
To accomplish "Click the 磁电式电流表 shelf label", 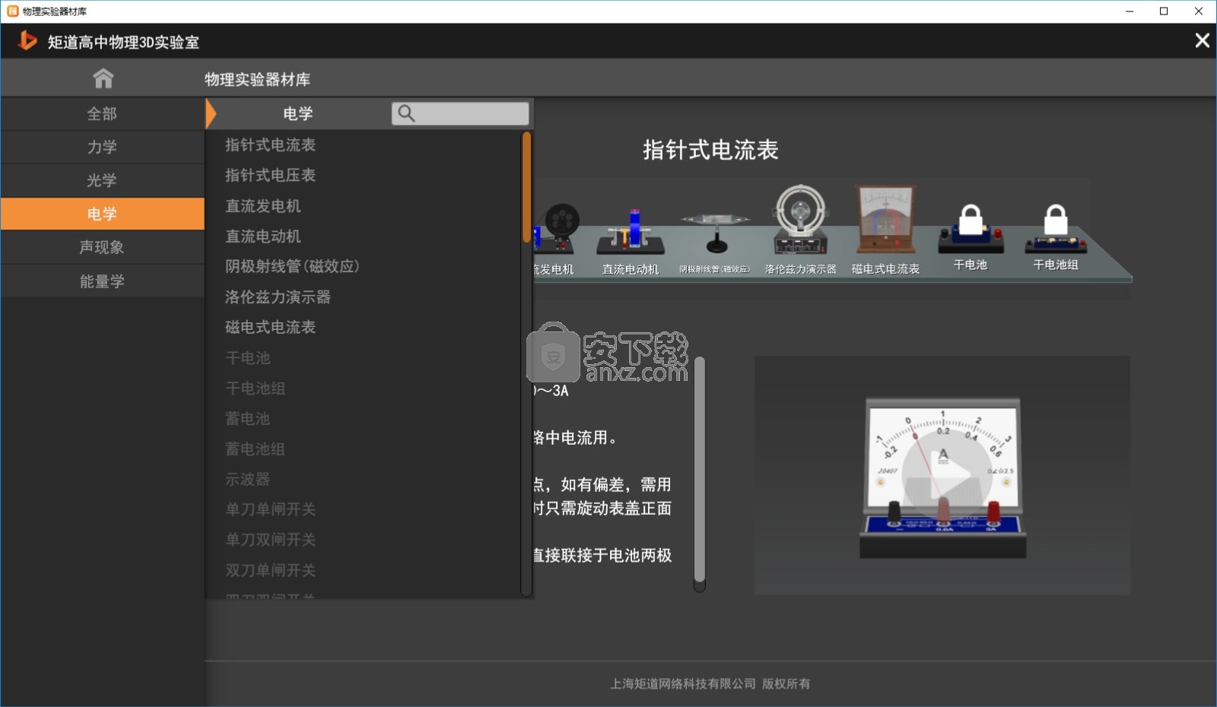I will [885, 269].
